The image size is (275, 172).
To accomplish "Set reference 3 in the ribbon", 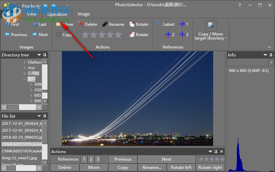I will 184,35.
